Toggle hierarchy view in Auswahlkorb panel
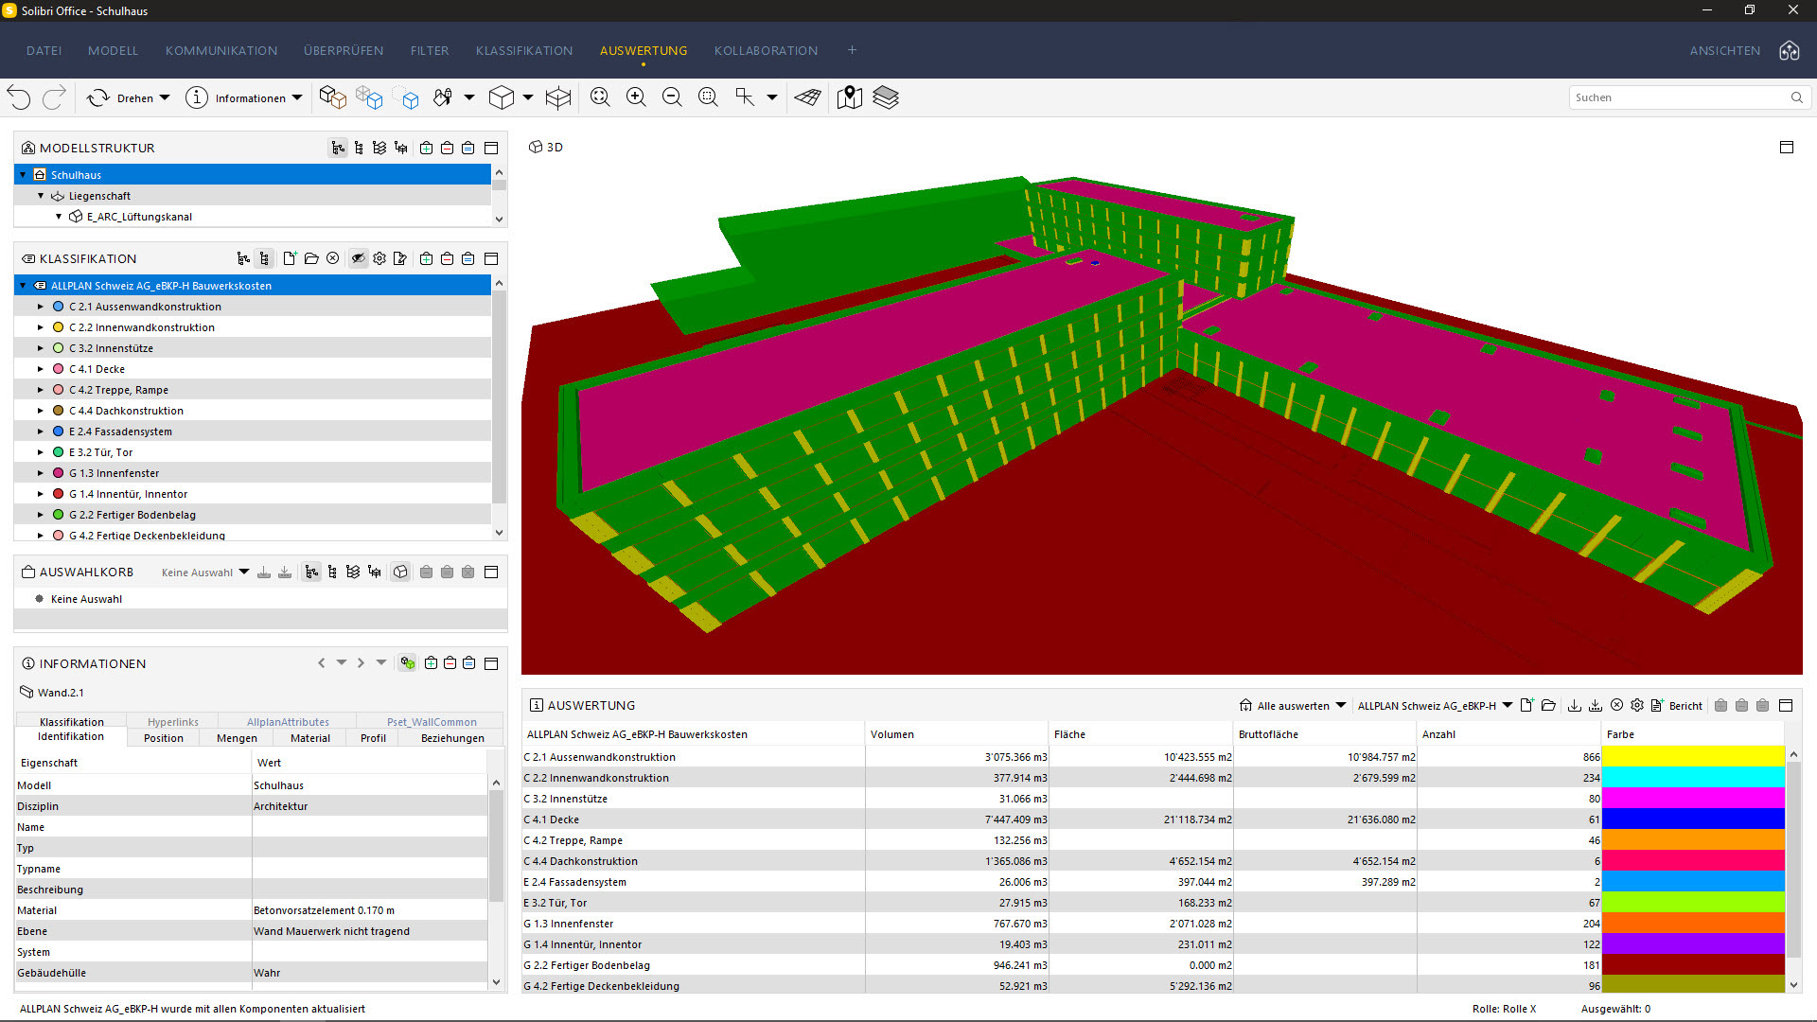Screen dimensions: 1817x1022 (311, 572)
